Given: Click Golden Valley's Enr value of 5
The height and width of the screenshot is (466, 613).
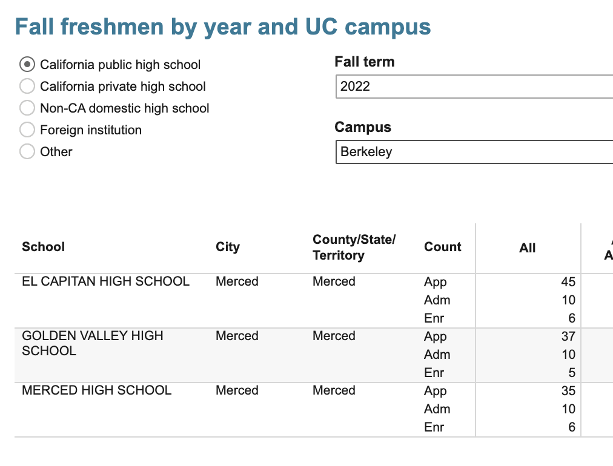Looking at the screenshot, I should pos(571,373).
